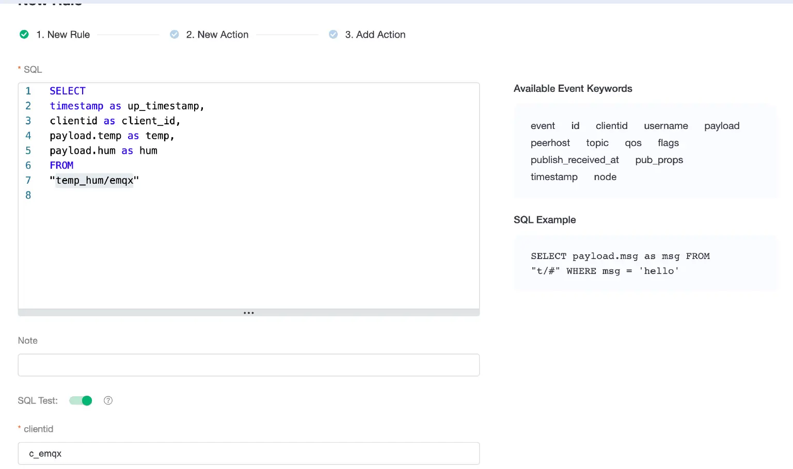
Task: Open the SQL Test help question icon
Action: point(108,400)
